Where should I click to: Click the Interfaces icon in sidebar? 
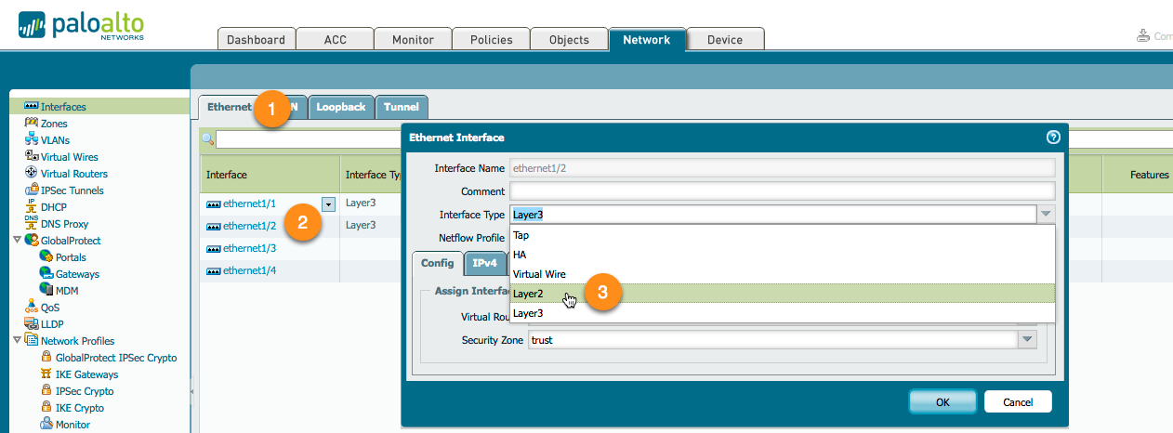coord(31,107)
